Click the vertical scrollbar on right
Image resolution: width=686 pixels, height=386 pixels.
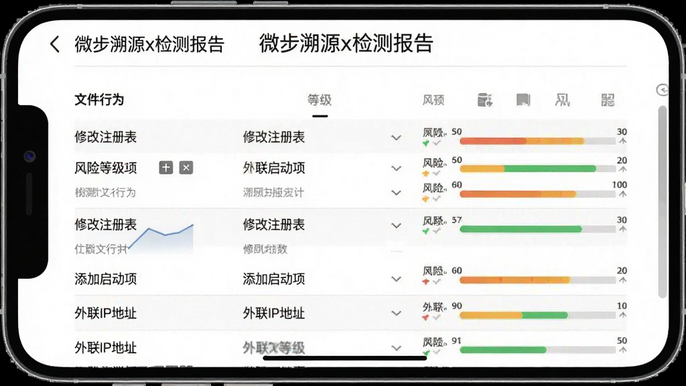pyautogui.click(x=663, y=202)
